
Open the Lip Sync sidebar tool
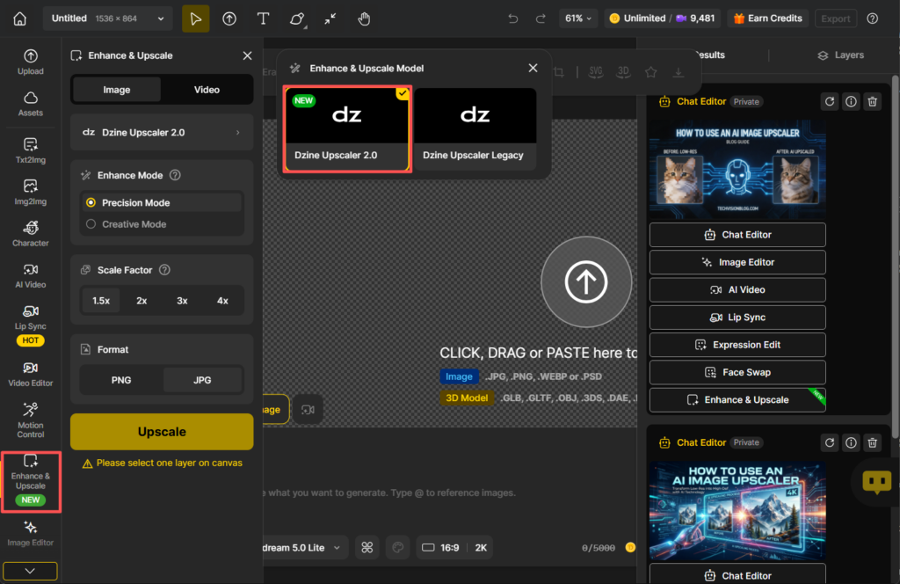tap(31, 318)
